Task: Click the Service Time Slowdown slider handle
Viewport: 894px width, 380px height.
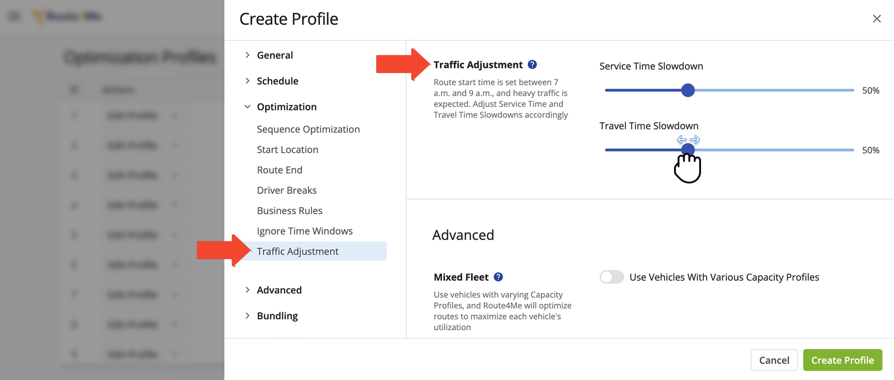Action: tap(688, 90)
